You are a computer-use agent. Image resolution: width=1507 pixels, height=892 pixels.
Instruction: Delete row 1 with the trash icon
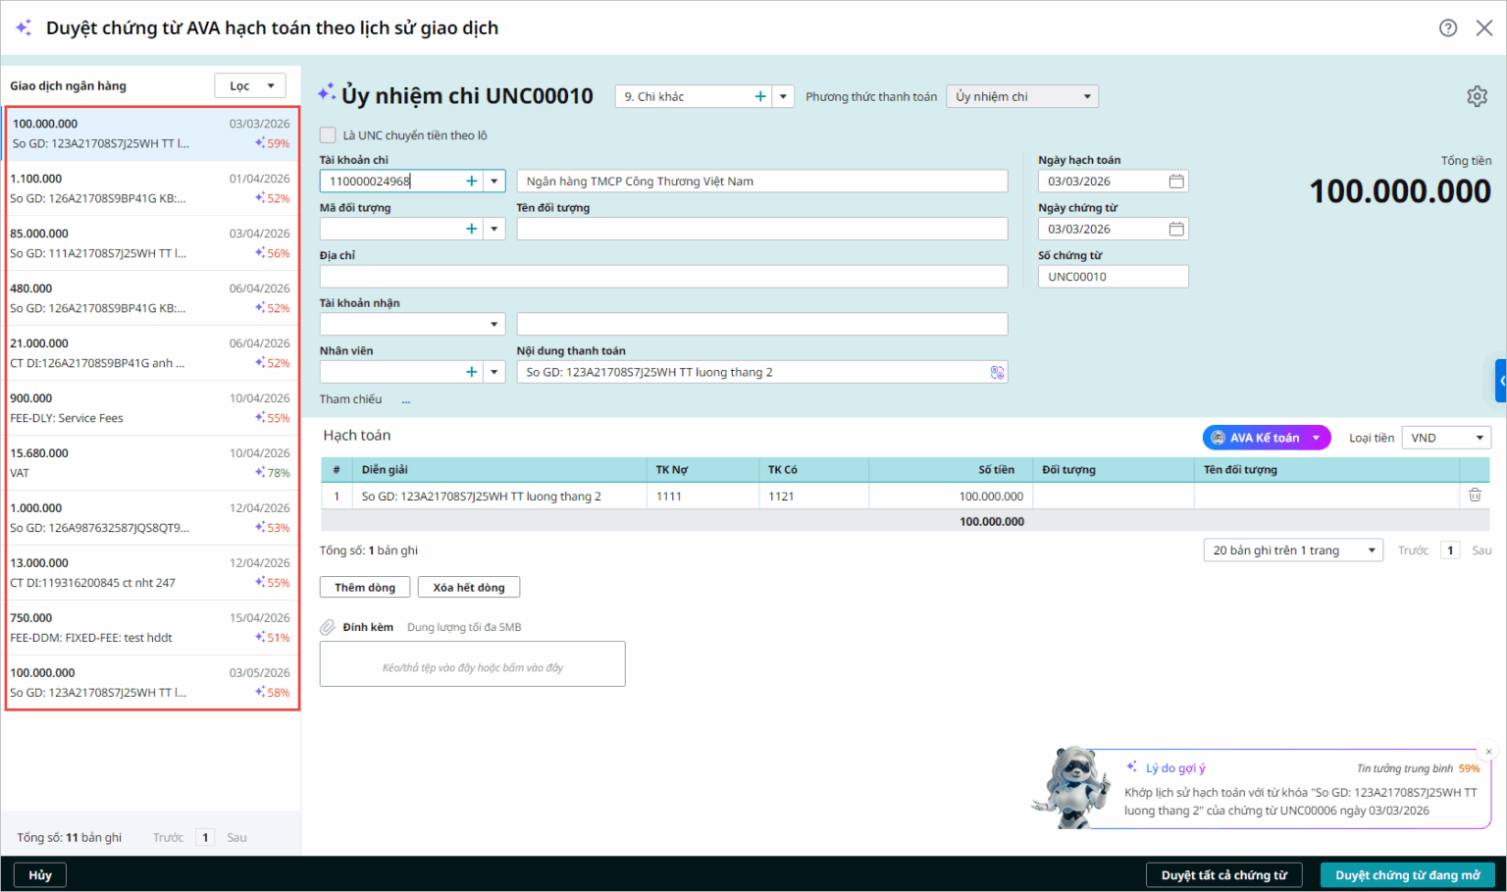coord(1475,496)
